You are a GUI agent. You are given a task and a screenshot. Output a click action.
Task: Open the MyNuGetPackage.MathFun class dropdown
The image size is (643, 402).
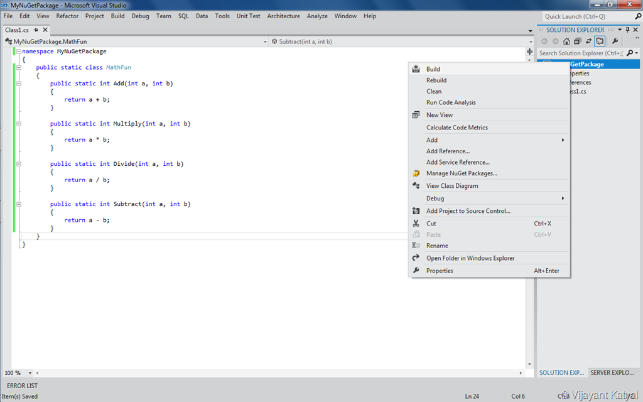(265, 42)
